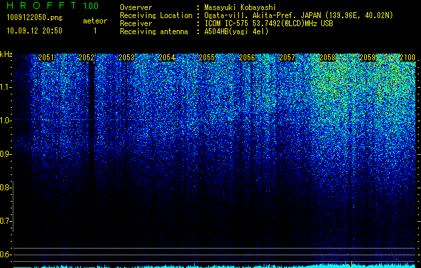This screenshot has height=268, width=421.
Task: Click the meteor count value 1
Action: click(95, 31)
